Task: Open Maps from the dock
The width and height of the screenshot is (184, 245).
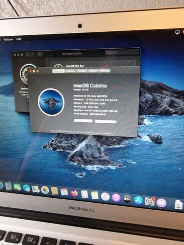Action: (x=36, y=189)
